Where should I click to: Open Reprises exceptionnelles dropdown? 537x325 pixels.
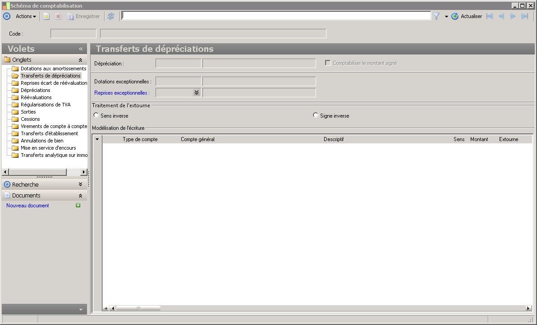[196, 92]
